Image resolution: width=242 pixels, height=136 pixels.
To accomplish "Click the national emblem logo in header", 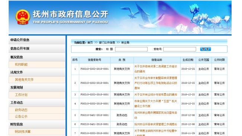I will coord(23,17).
